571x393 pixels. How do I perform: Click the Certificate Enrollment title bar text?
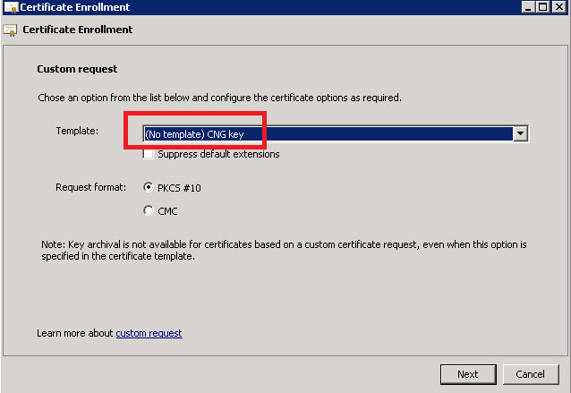point(75,7)
